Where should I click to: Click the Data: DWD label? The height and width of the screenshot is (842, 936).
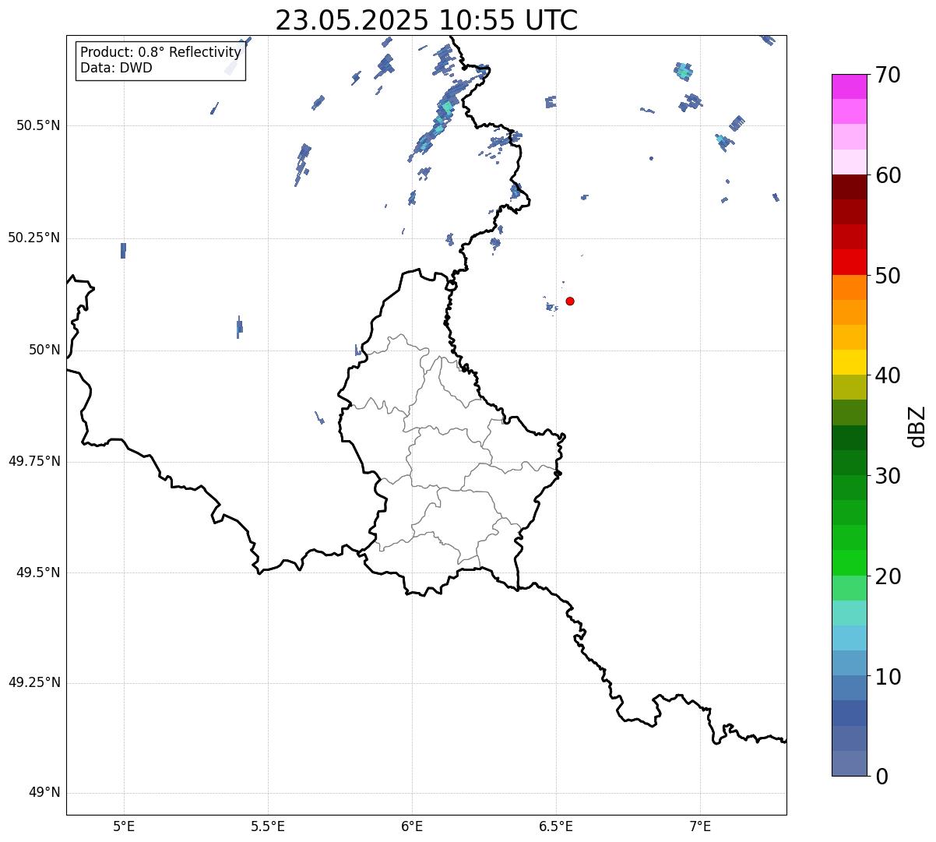[116, 68]
